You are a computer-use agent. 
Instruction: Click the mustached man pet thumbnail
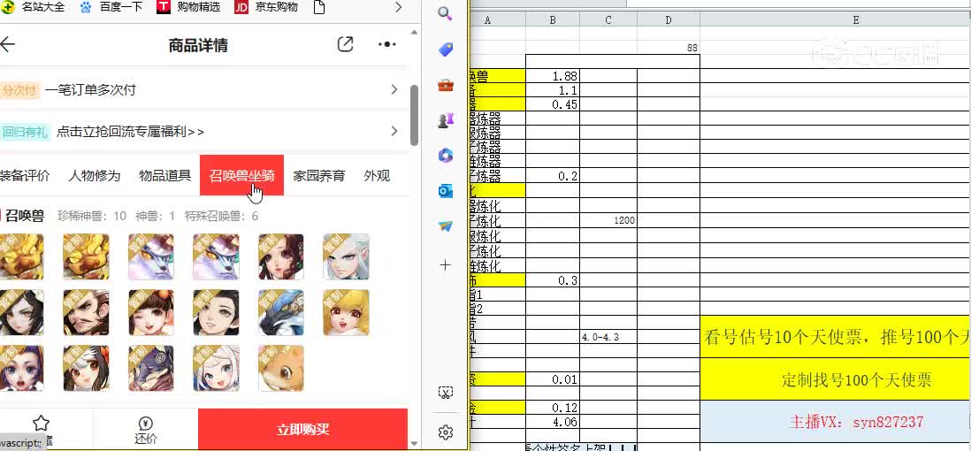(x=86, y=312)
